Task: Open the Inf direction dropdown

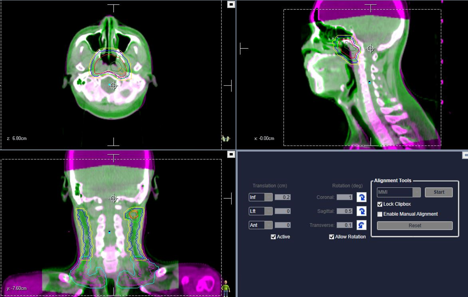Action: pos(268,197)
